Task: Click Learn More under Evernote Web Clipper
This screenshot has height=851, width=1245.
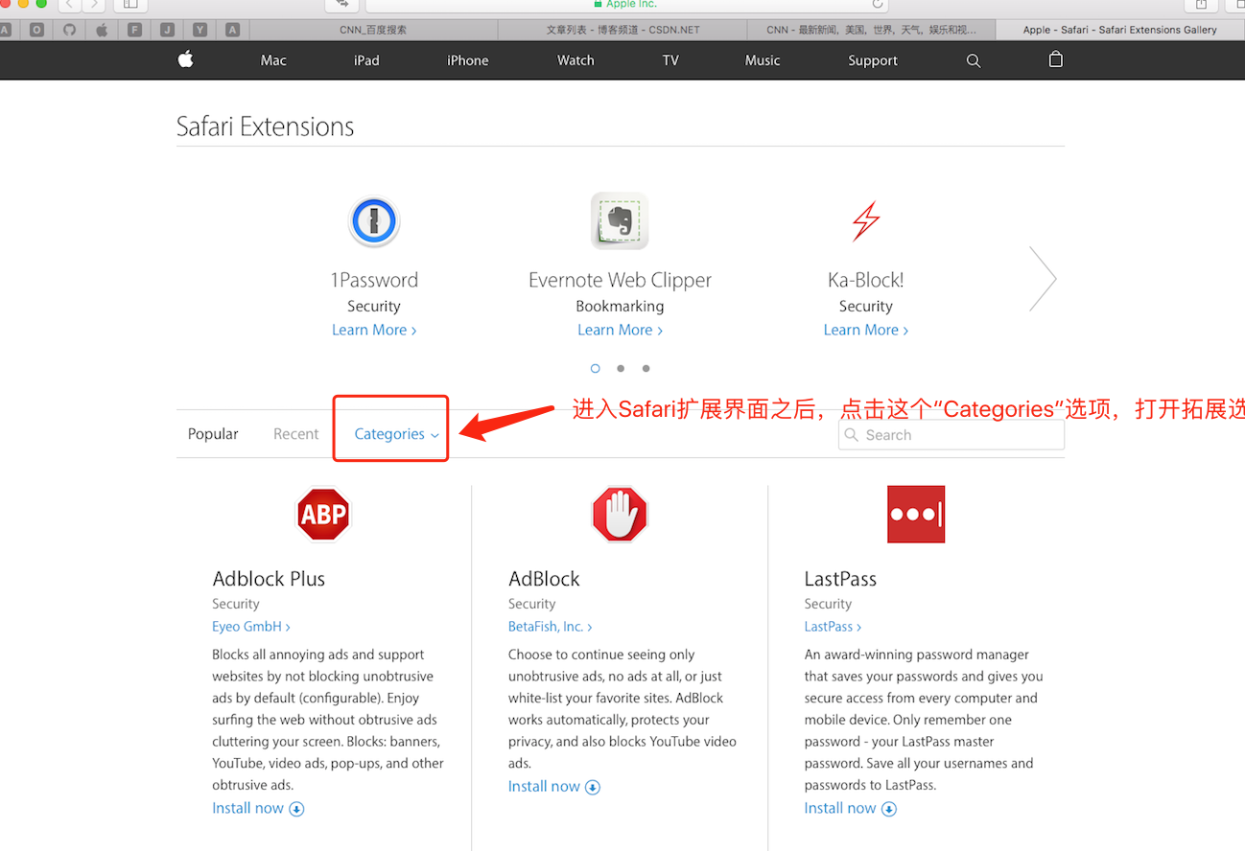Action: 620,330
